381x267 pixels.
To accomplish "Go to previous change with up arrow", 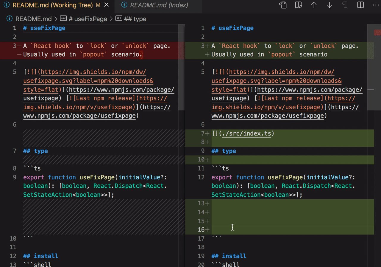I will [x=314, y=5].
